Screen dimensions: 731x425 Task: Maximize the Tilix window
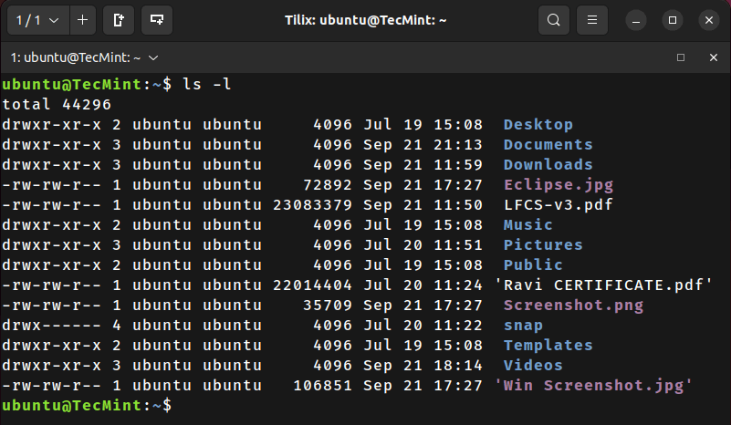coord(673,20)
